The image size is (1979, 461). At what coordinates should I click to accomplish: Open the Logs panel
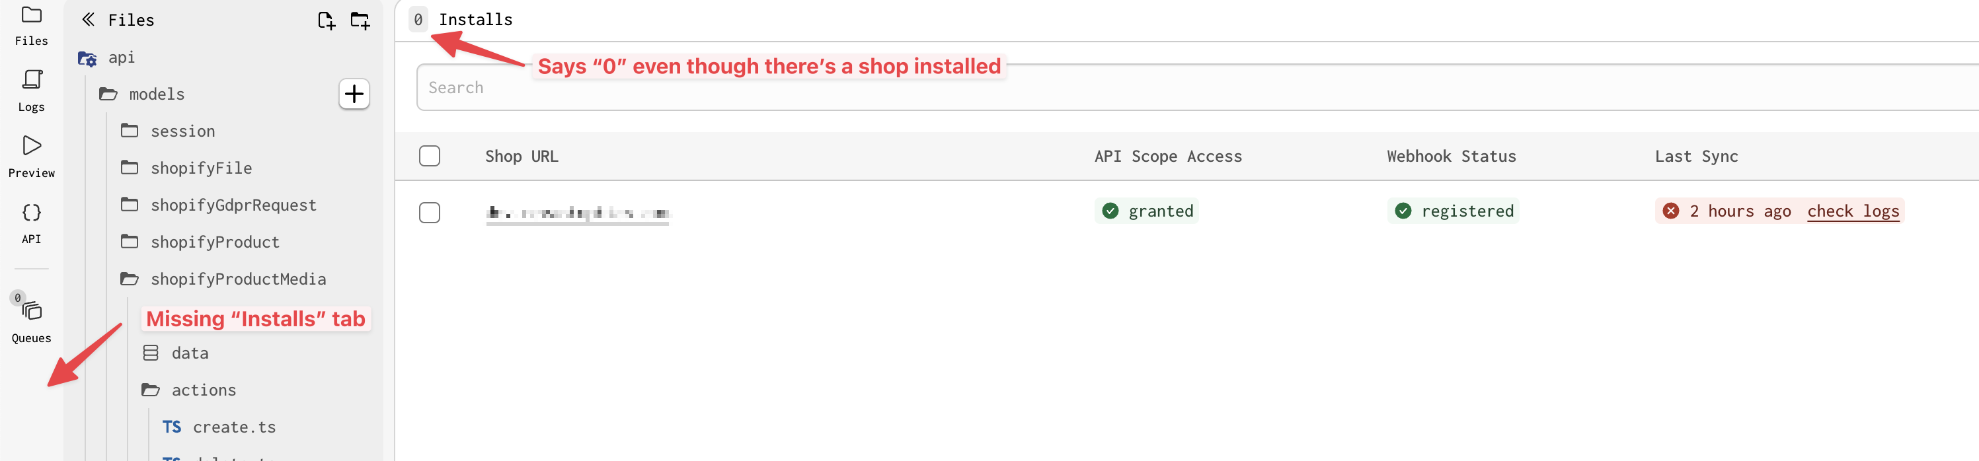pos(32,90)
